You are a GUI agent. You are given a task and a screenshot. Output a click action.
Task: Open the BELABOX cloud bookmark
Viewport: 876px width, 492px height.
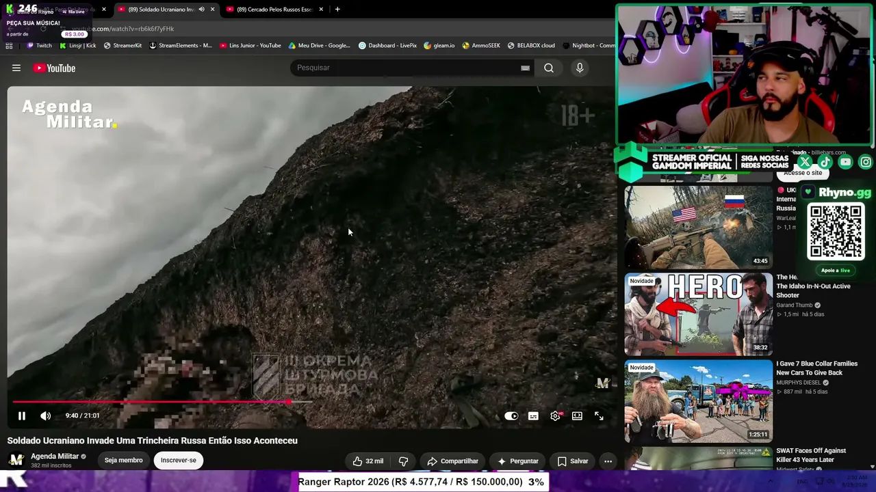(x=531, y=46)
